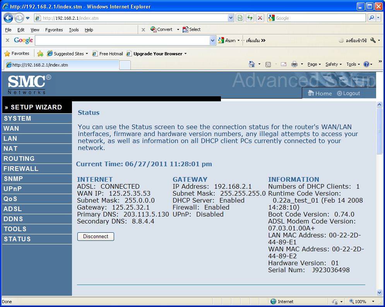
Task: Open the UPnP sidebar section
Action: click(x=37, y=189)
